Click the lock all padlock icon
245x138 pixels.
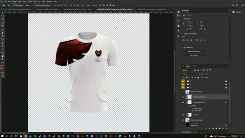tap(198, 77)
